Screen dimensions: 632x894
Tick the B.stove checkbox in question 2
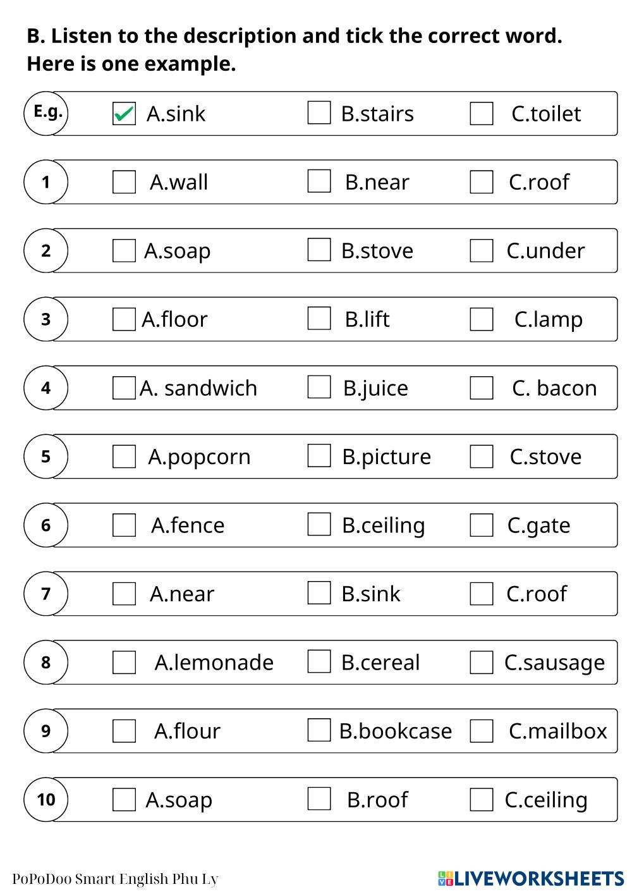tap(319, 250)
